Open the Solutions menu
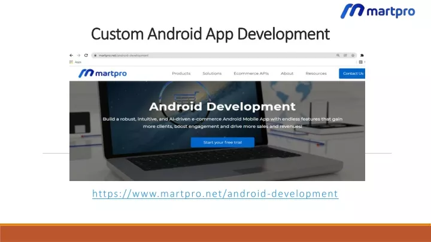431x242 pixels. 212,73
